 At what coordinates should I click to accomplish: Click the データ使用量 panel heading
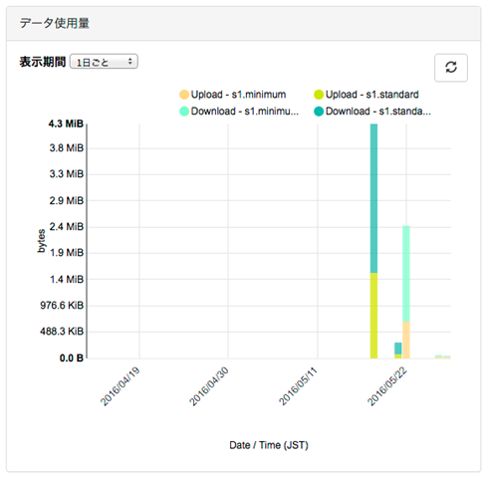click(55, 23)
